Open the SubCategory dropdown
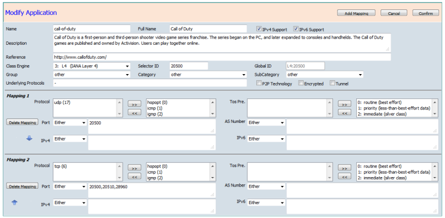Viewport: 445px width, 218px height. click(x=325, y=75)
